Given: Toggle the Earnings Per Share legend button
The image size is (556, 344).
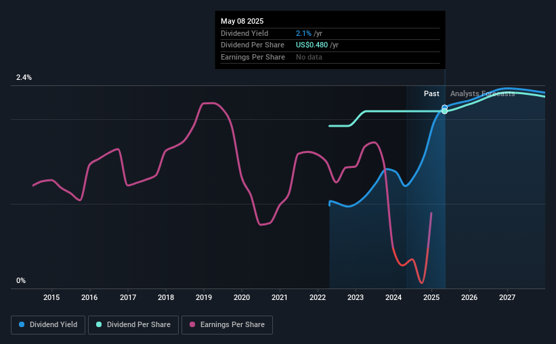Looking at the screenshot, I should (227, 325).
